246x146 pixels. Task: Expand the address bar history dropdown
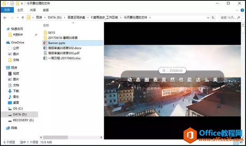point(208,18)
